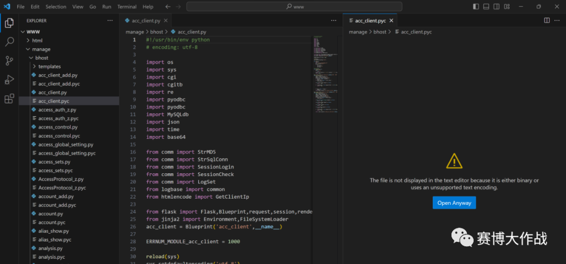Open the Extensions view
Screen dimensions: 566x264
[9, 98]
